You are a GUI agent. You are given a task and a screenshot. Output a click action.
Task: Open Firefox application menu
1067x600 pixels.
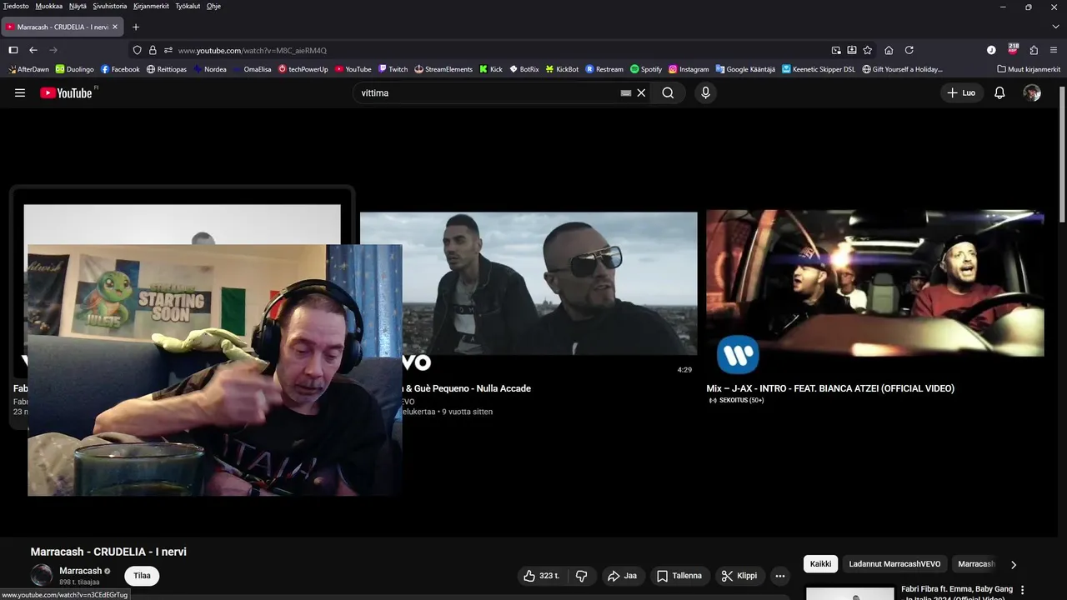point(1054,50)
